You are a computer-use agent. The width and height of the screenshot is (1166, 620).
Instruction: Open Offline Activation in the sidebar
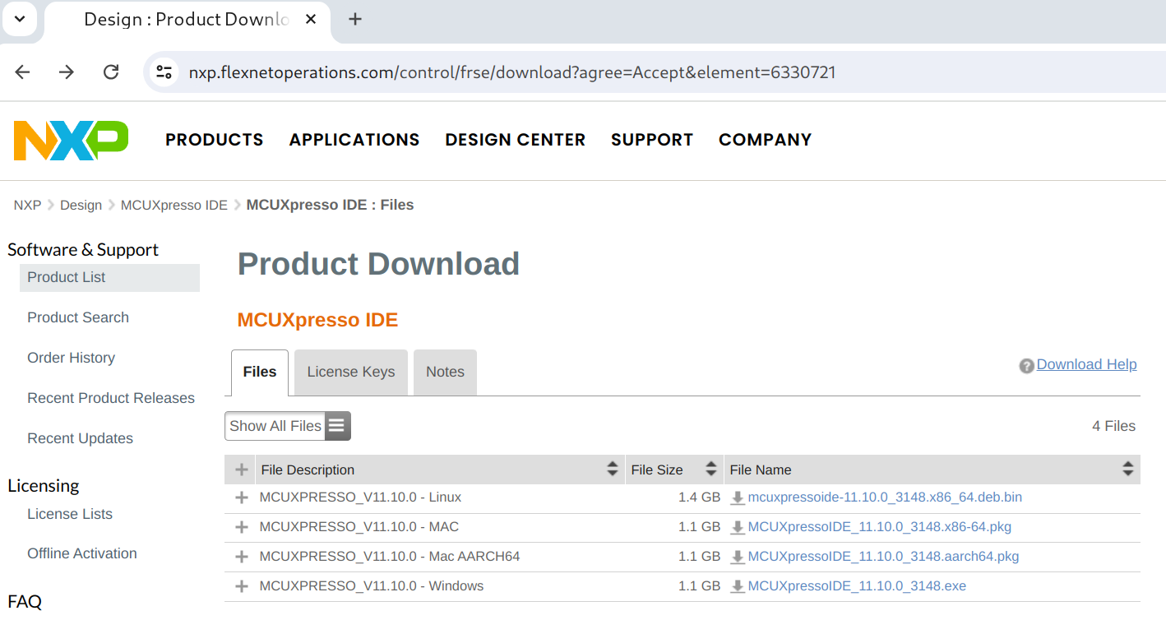click(x=82, y=553)
